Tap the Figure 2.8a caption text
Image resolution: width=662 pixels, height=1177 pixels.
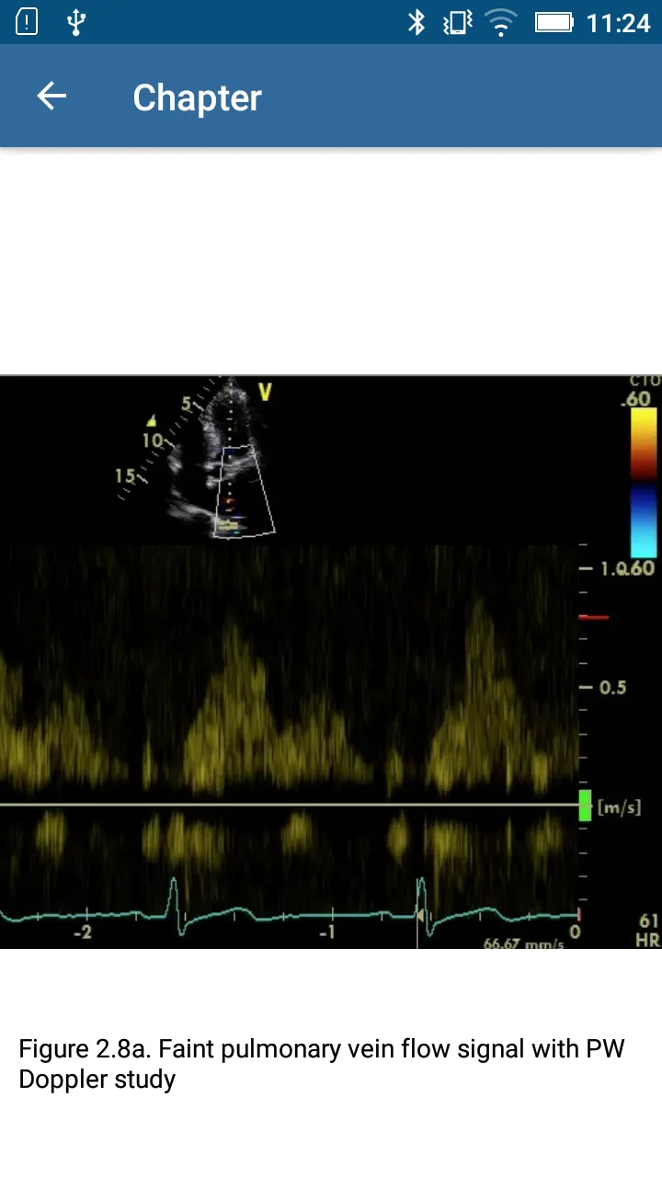[321, 1063]
